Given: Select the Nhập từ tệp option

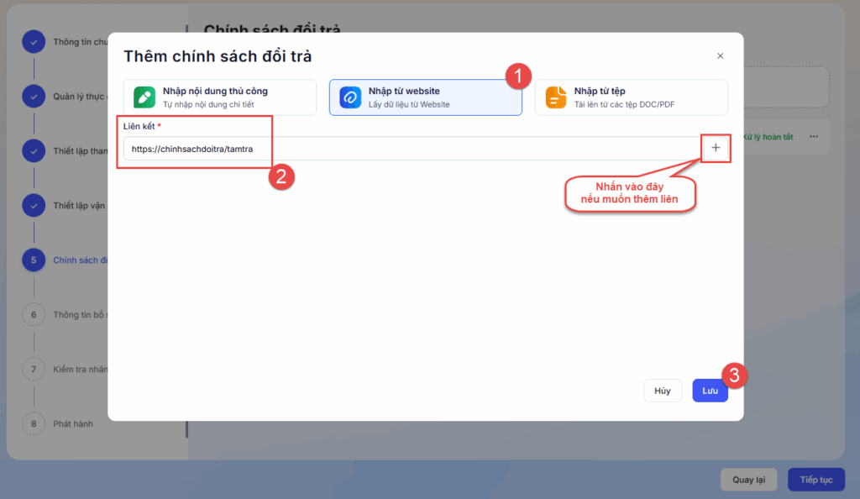Looking at the screenshot, I should (x=631, y=97).
